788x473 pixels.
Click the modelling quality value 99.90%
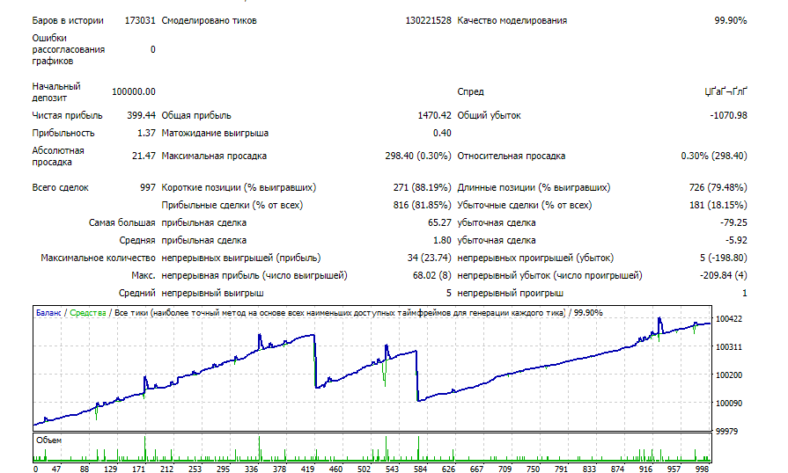pos(731,20)
